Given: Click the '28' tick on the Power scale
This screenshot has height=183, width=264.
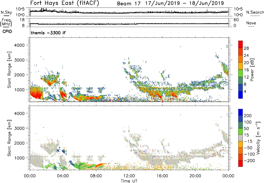Looking at the screenshot, I should pos(246,48).
